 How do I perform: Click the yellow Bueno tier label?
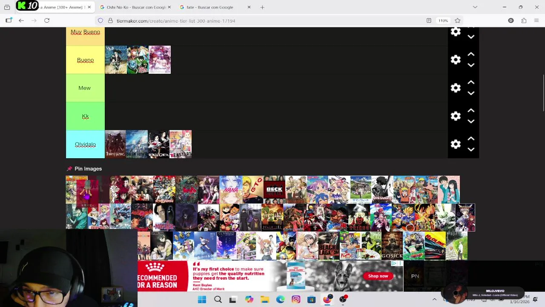pyautogui.click(x=85, y=60)
